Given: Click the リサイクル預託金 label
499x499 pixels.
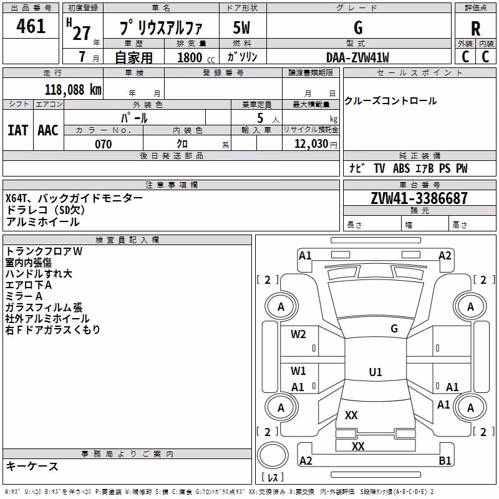Looking at the screenshot, I should coord(311,130).
